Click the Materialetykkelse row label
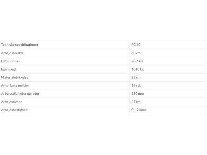The height and width of the screenshot is (155, 207). (14, 77)
